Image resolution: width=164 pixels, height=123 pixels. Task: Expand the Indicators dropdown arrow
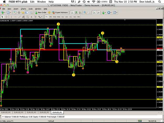(105, 13)
